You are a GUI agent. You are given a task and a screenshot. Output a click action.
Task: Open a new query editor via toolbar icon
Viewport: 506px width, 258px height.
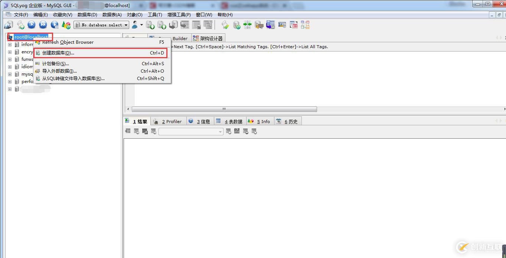(21, 25)
